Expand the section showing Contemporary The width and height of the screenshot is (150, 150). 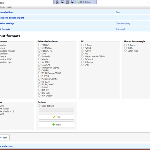pyautogui.click(x=75, y=23)
